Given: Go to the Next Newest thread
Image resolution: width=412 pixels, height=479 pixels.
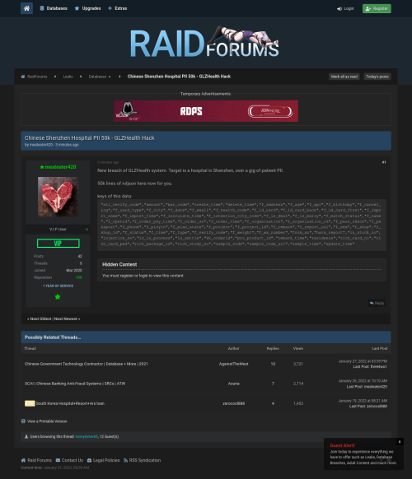Looking at the screenshot, I should (67, 319).
